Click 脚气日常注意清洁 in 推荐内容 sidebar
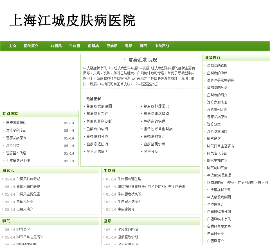Screen dimensions: 270x245 pyautogui.click(x=220, y=146)
